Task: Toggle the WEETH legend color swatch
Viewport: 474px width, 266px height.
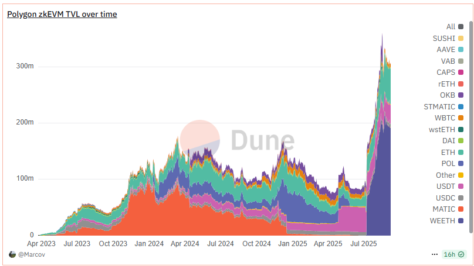Action: click(461, 221)
